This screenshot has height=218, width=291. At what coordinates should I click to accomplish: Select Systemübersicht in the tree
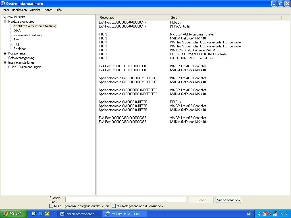point(14,17)
